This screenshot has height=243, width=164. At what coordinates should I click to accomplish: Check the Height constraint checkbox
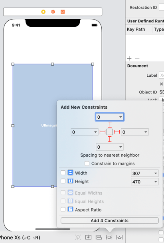(x=63, y=181)
